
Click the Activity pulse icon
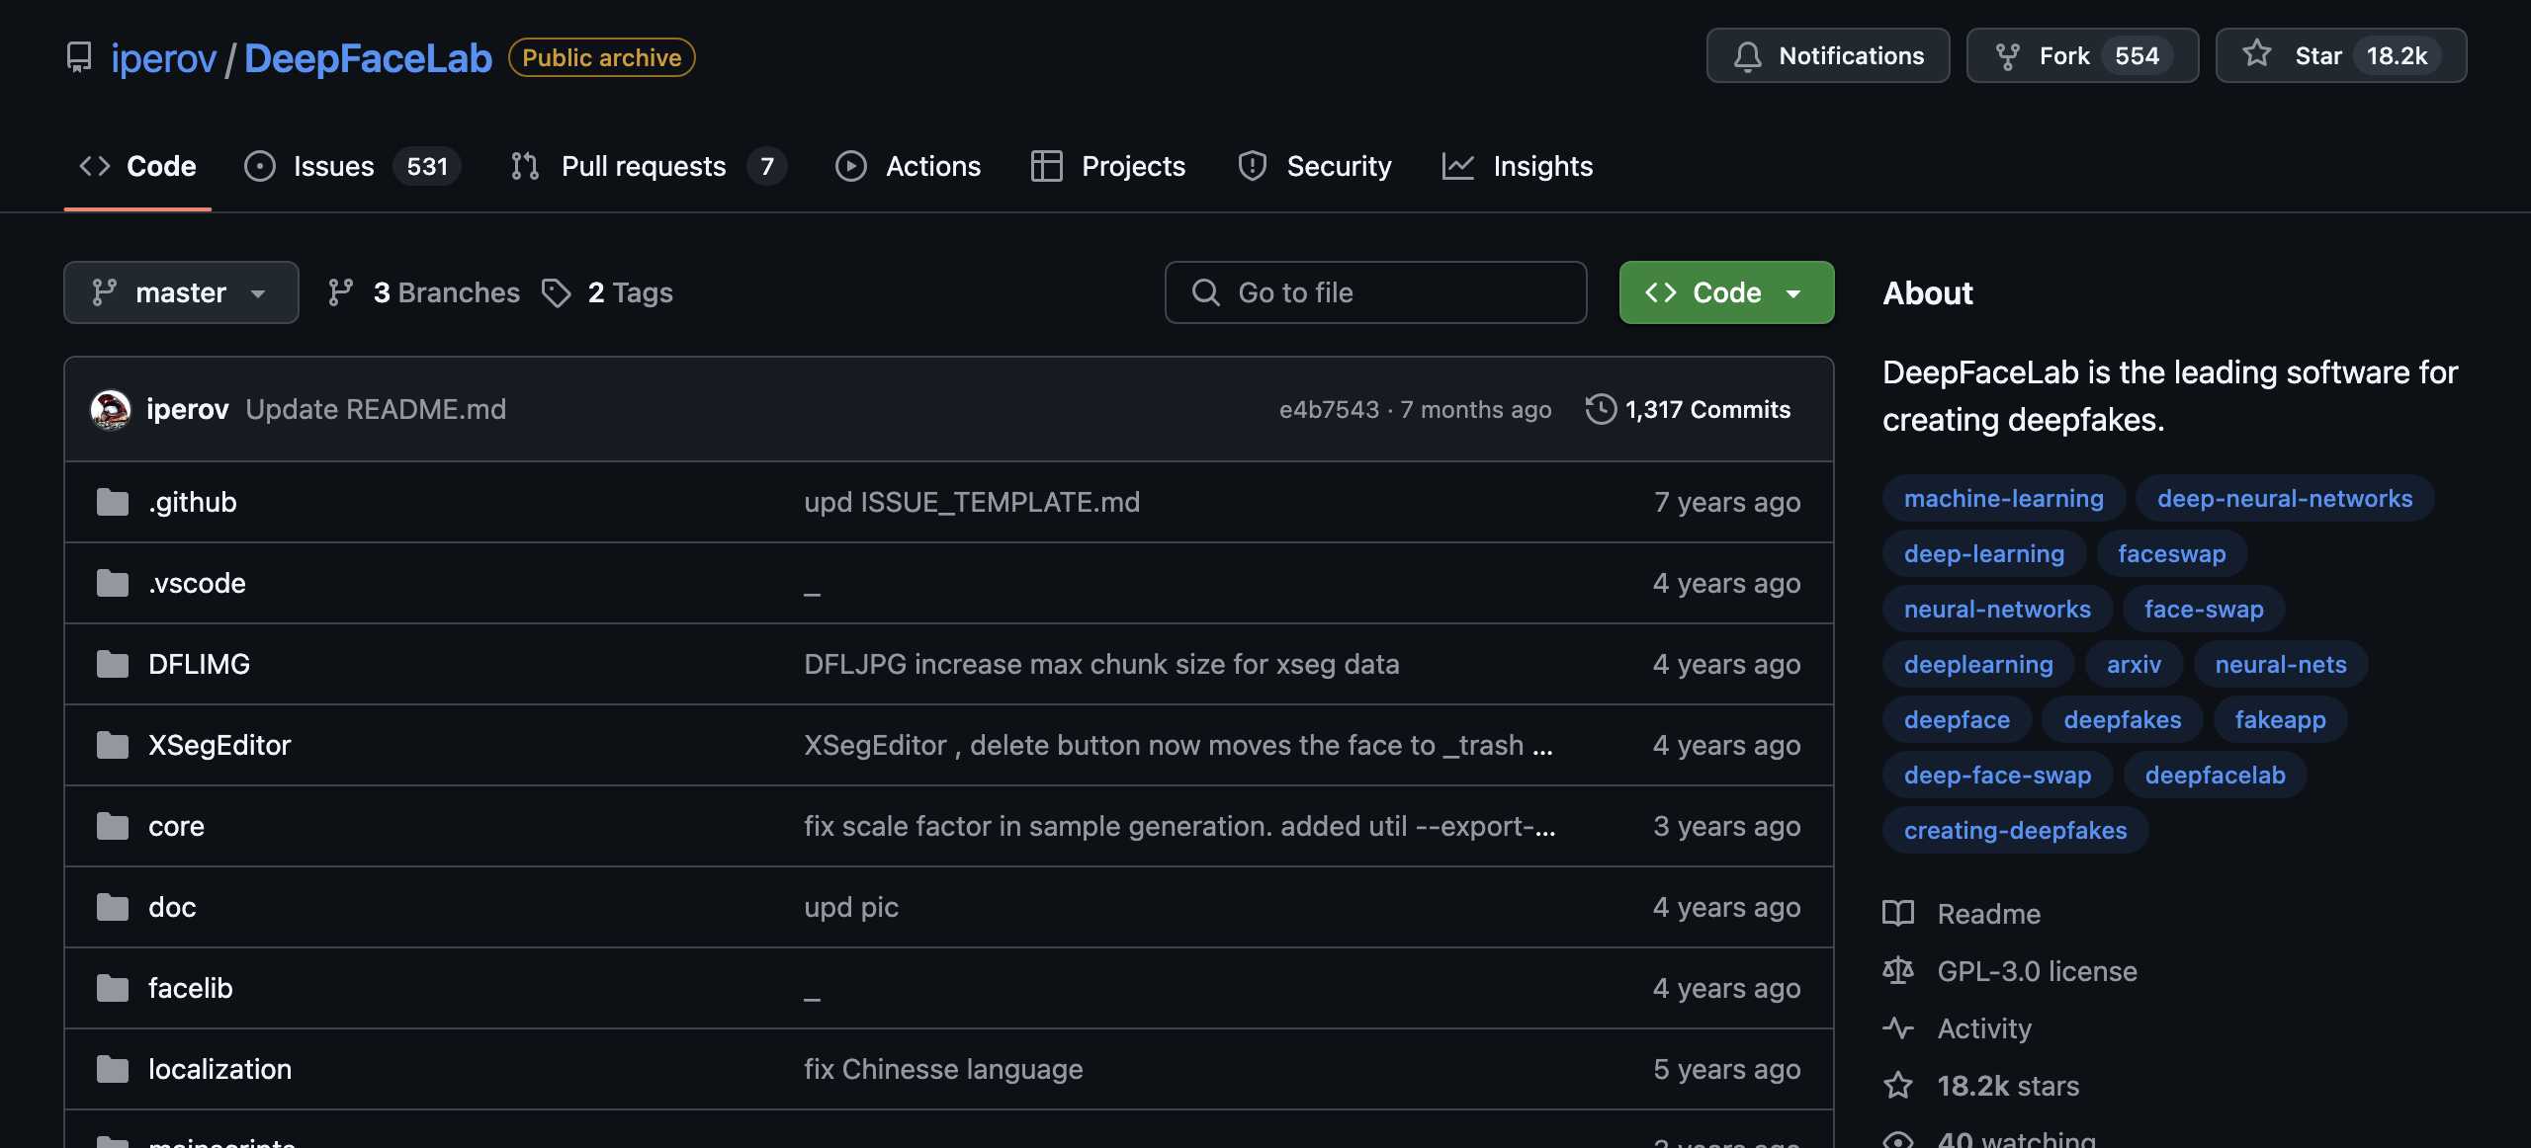click(1897, 1028)
